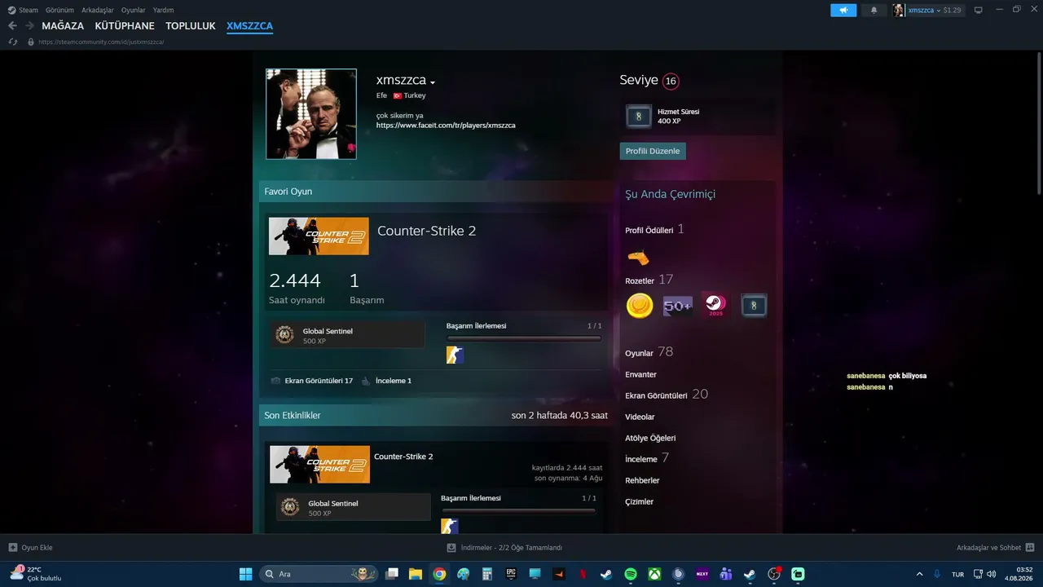Open the İnceleme 7 sidebar link
This screenshot has height=587, width=1043.
tap(647, 458)
